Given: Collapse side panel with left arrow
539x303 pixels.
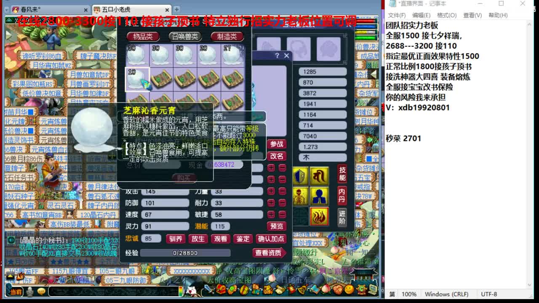Looking at the screenshot, I should click(x=373, y=74).
